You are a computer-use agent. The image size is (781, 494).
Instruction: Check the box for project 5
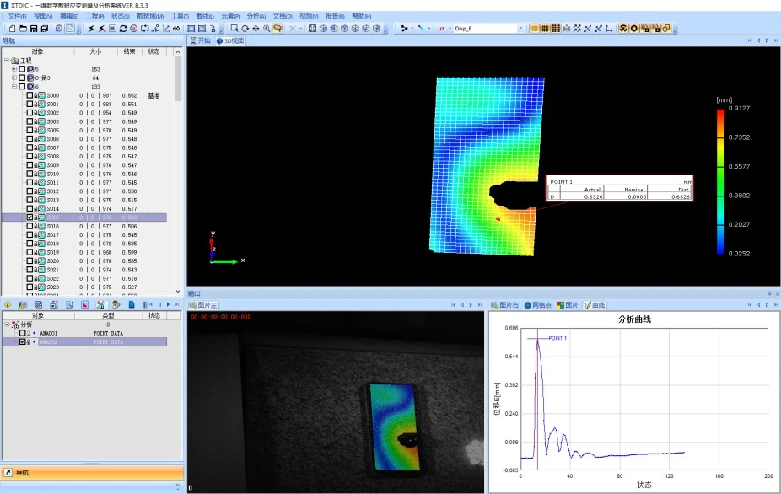point(22,69)
